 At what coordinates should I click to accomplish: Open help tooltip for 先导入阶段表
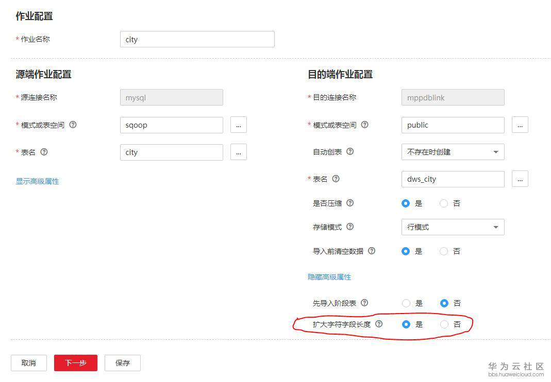(x=364, y=303)
